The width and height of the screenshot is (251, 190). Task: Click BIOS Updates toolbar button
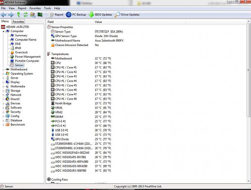pos(100,15)
